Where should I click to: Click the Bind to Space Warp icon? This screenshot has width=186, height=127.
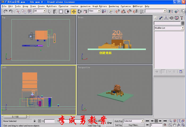pos(29,11)
